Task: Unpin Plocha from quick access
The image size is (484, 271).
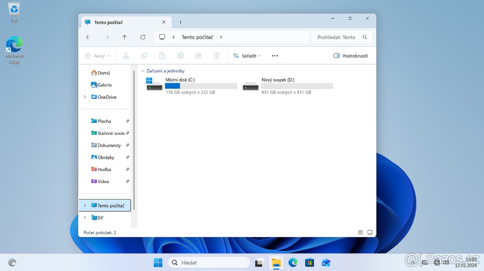Action: coord(127,121)
